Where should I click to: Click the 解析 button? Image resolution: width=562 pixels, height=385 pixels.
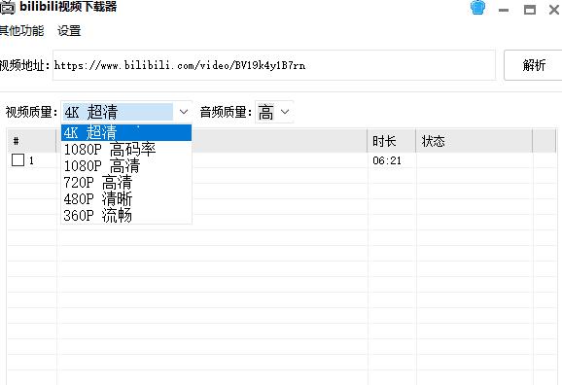pyautogui.click(x=534, y=65)
